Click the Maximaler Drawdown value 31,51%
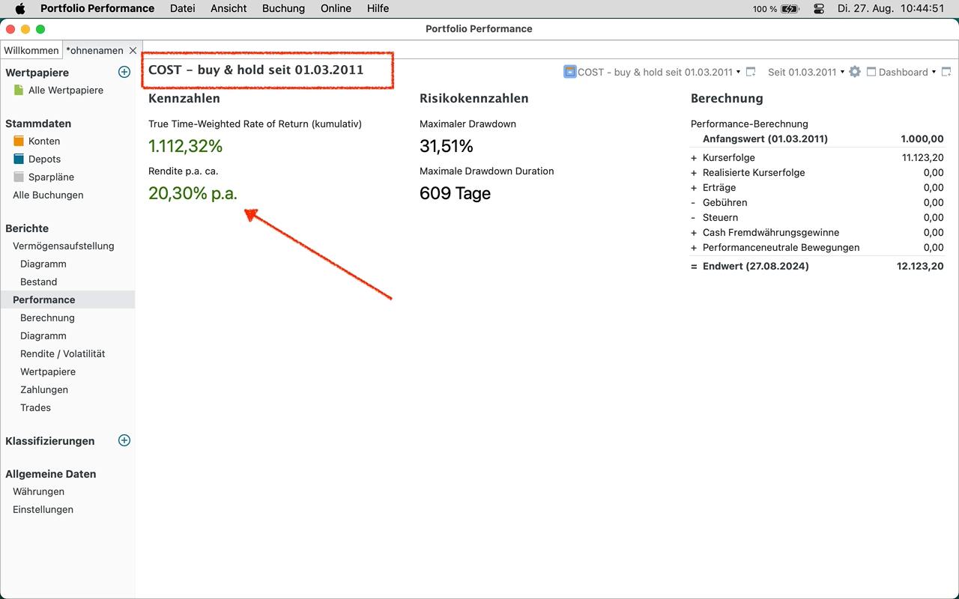The height and width of the screenshot is (599, 959). [447, 146]
